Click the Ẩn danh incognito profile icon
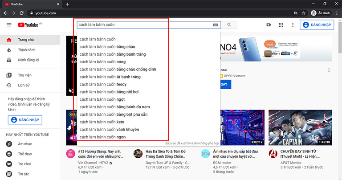 (313, 13)
